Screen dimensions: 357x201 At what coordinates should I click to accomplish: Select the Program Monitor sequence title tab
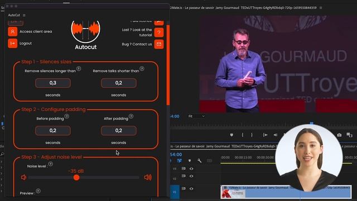pyautogui.click(x=243, y=8)
